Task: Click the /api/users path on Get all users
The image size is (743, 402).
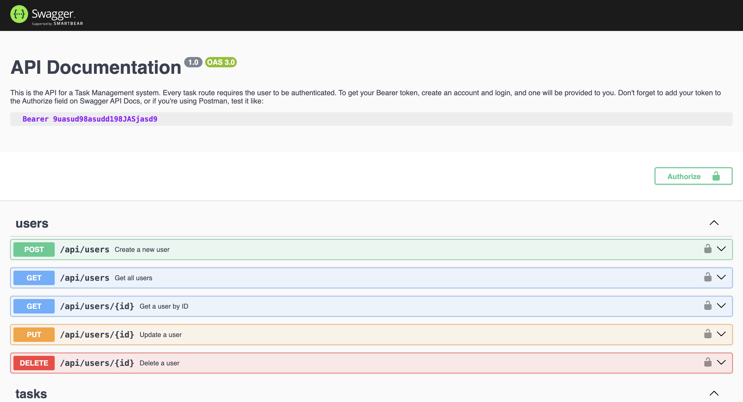Action: pos(85,278)
